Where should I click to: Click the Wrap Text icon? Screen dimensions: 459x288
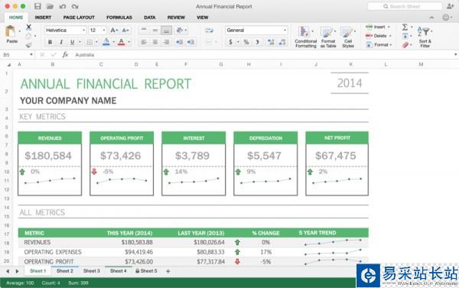click(x=210, y=31)
